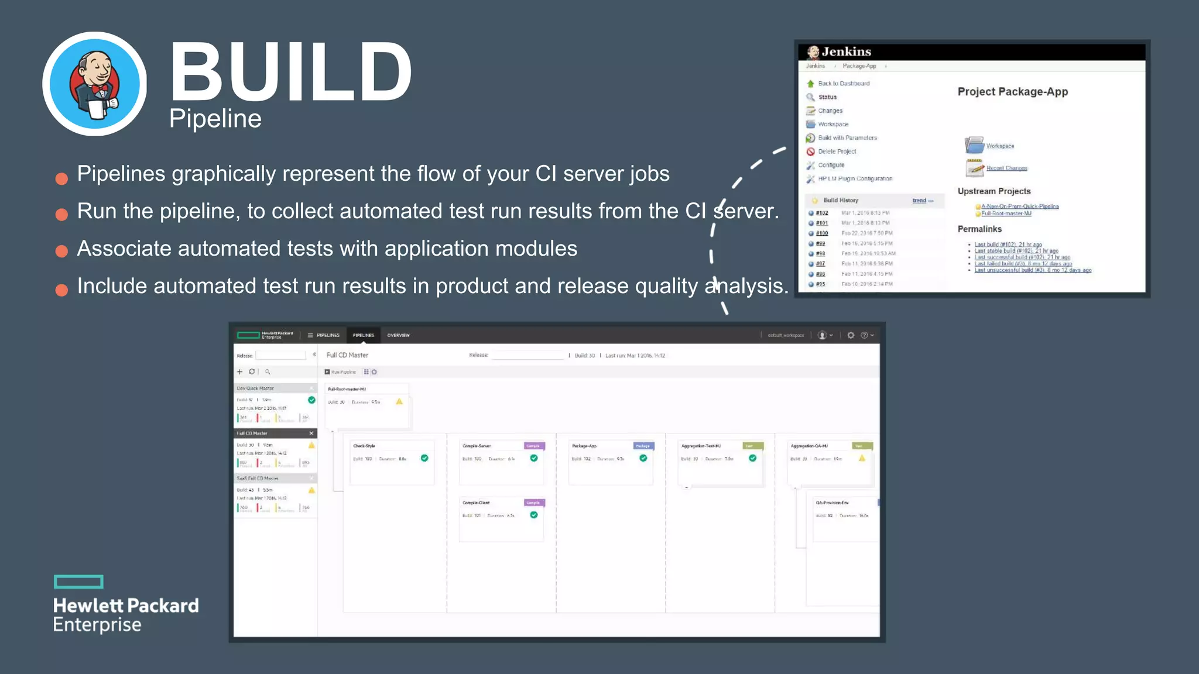Click the Release input in left sidebar
This screenshot has width=1199, height=674.
click(x=281, y=355)
